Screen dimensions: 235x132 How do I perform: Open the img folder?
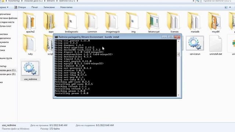[x=133, y=22]
